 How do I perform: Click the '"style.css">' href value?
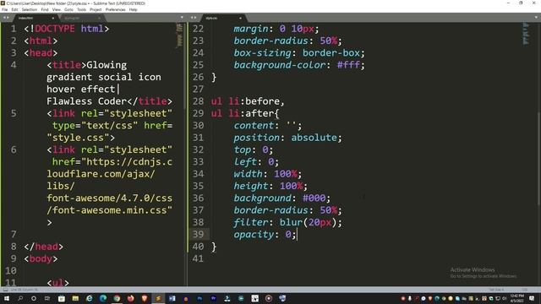tap(81, 138)
